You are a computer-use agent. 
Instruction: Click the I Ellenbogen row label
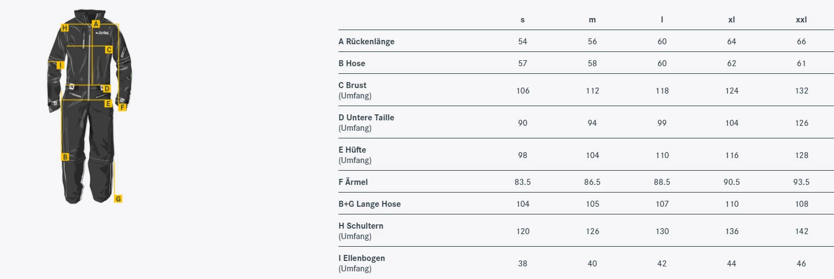click(x=361, y=258)
